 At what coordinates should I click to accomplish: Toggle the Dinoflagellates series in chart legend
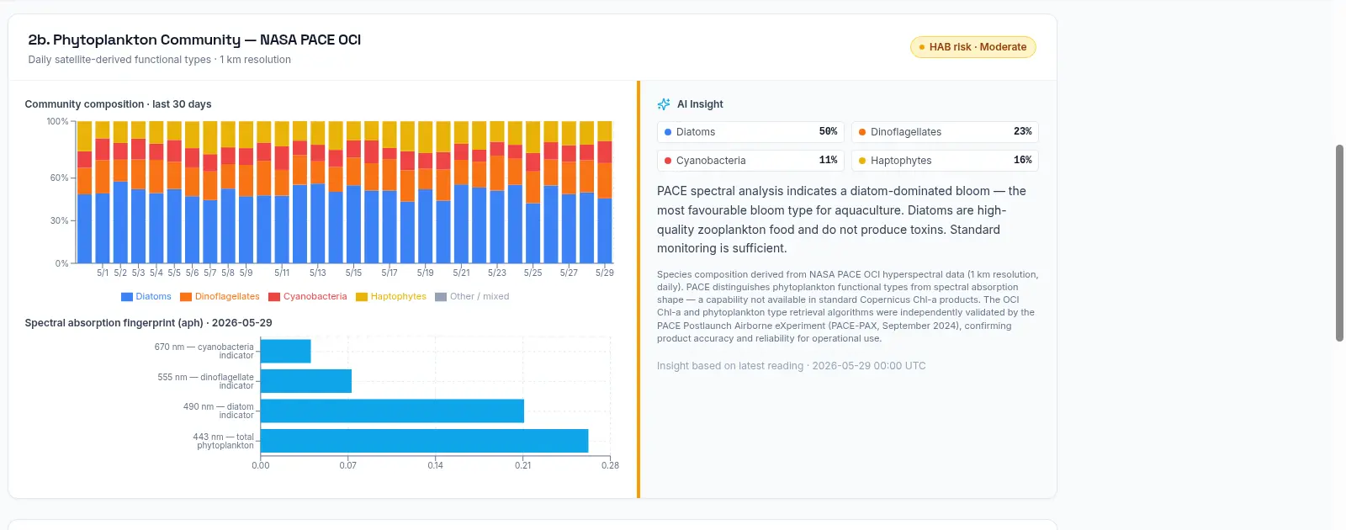click(220, 297)
